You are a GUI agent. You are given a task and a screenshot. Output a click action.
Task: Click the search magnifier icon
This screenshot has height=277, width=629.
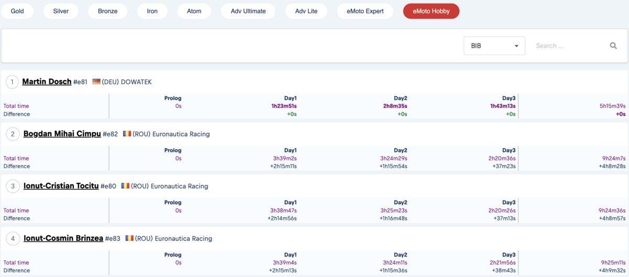pos(613,46)
